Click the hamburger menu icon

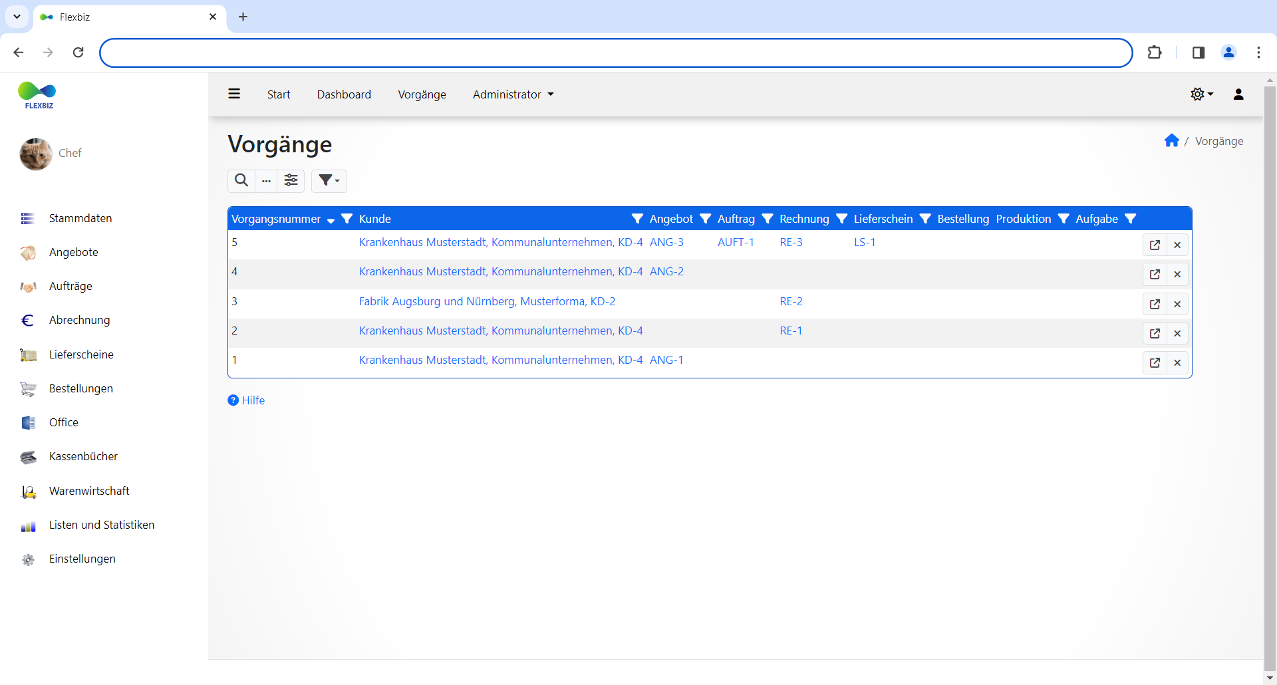click(234, 94)
